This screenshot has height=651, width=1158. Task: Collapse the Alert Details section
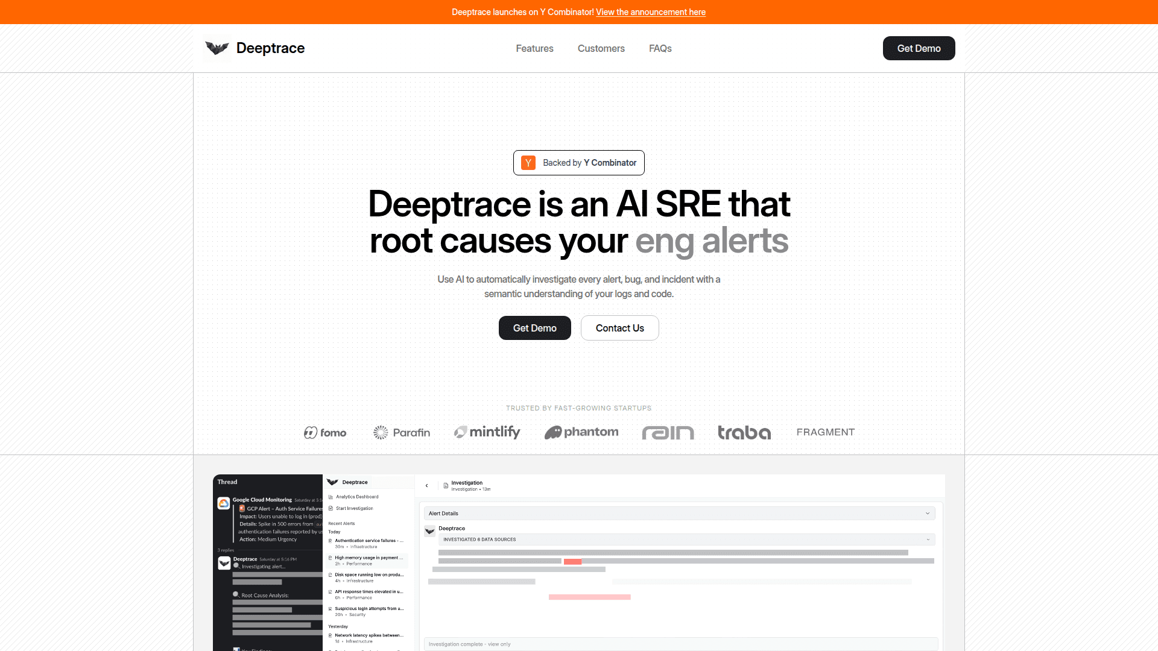pos(927,513)
